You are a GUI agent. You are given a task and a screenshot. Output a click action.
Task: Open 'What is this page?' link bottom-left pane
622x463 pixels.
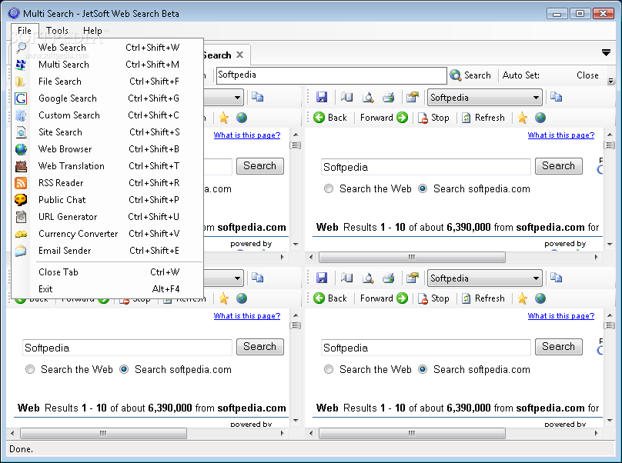point(247,316)
